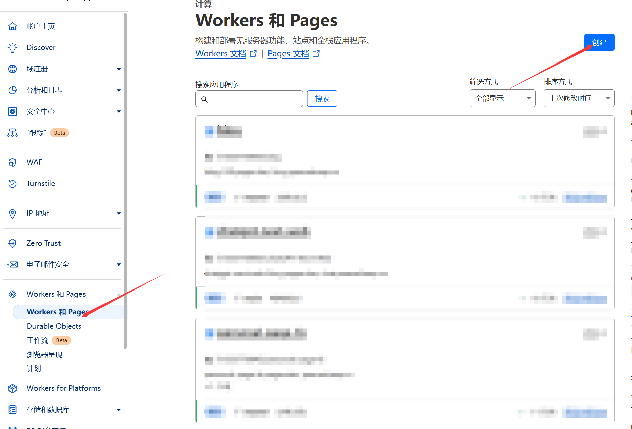Expand the 安全中心 menu arrow

pos(119,111)
